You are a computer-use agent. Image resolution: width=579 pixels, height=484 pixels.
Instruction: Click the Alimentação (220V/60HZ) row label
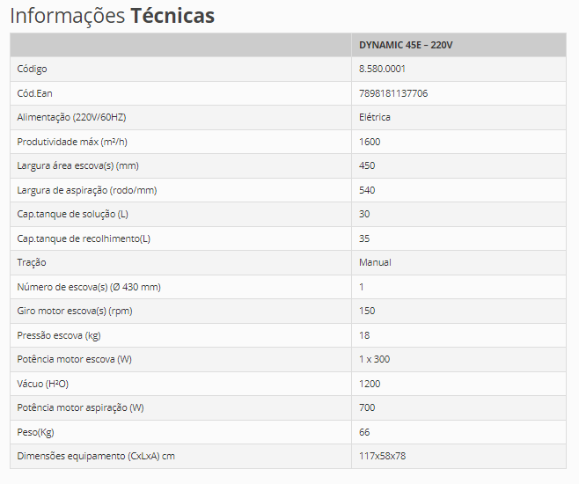coord(71,117)
